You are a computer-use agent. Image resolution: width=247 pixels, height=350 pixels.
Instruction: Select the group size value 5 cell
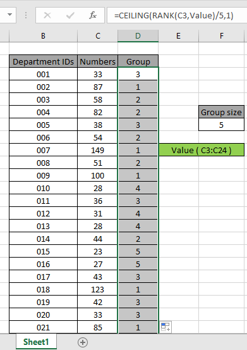coord(221,125)
